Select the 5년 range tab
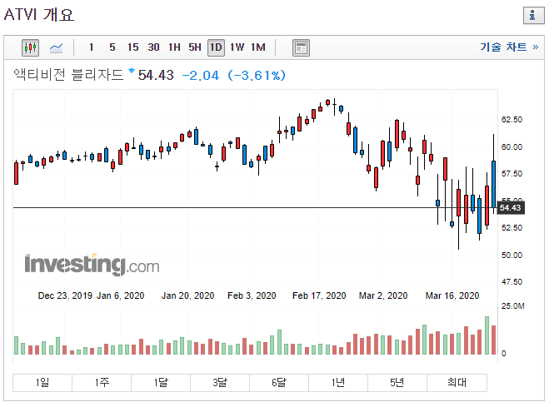 point(397,383)
